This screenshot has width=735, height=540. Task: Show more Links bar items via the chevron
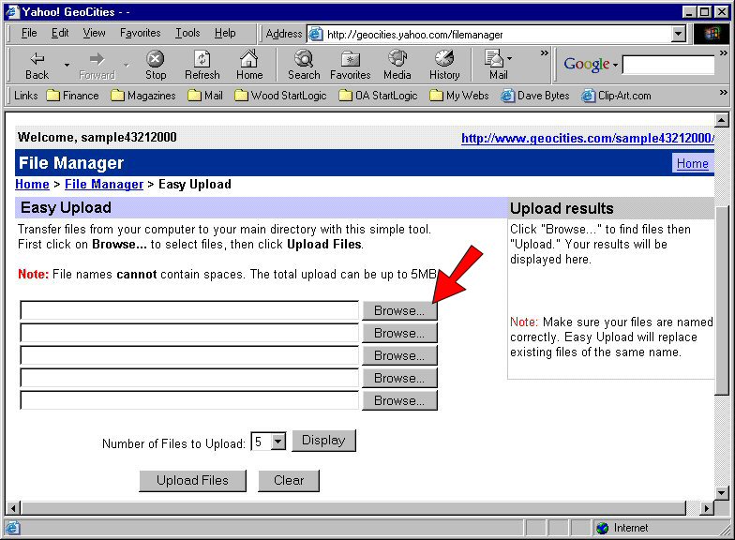click(x=724, y=93)
